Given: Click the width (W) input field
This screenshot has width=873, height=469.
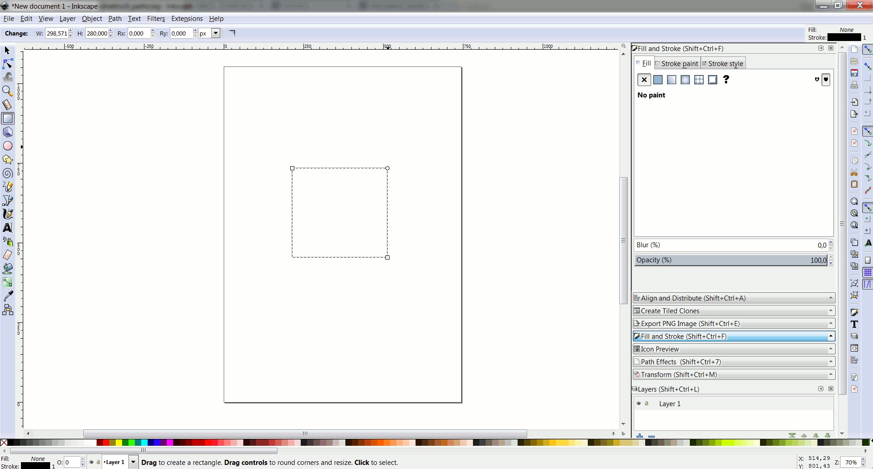Looking at the screenshot, I should (56, 33).
